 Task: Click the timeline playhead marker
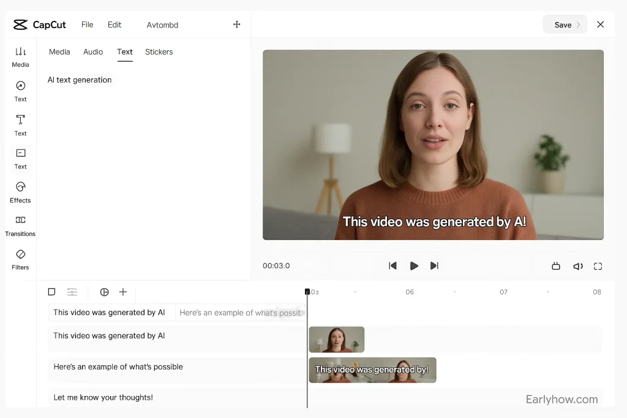click(x=307, y=292)
